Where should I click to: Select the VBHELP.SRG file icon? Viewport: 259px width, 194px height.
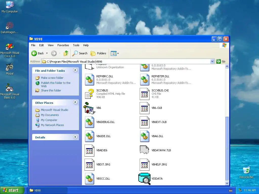point(144,165)
